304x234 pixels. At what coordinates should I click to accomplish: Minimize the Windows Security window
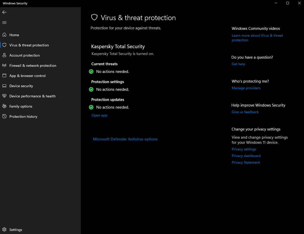[276, 3]
